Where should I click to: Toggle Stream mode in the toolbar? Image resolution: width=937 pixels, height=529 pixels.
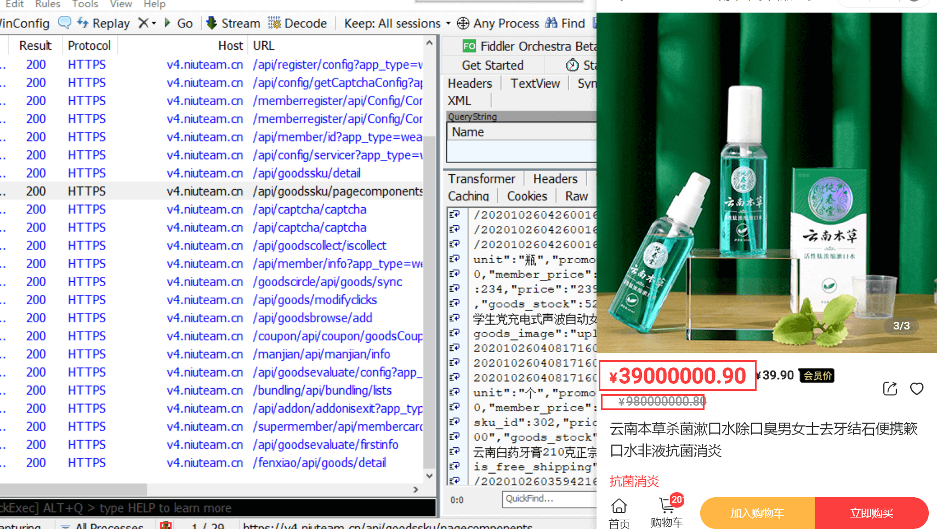(x=233, y=23)
